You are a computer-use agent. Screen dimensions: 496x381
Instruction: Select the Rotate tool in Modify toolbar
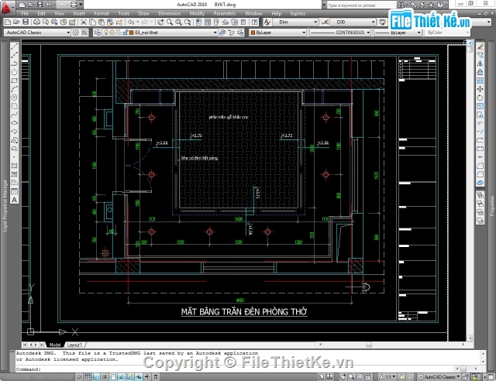480,98
